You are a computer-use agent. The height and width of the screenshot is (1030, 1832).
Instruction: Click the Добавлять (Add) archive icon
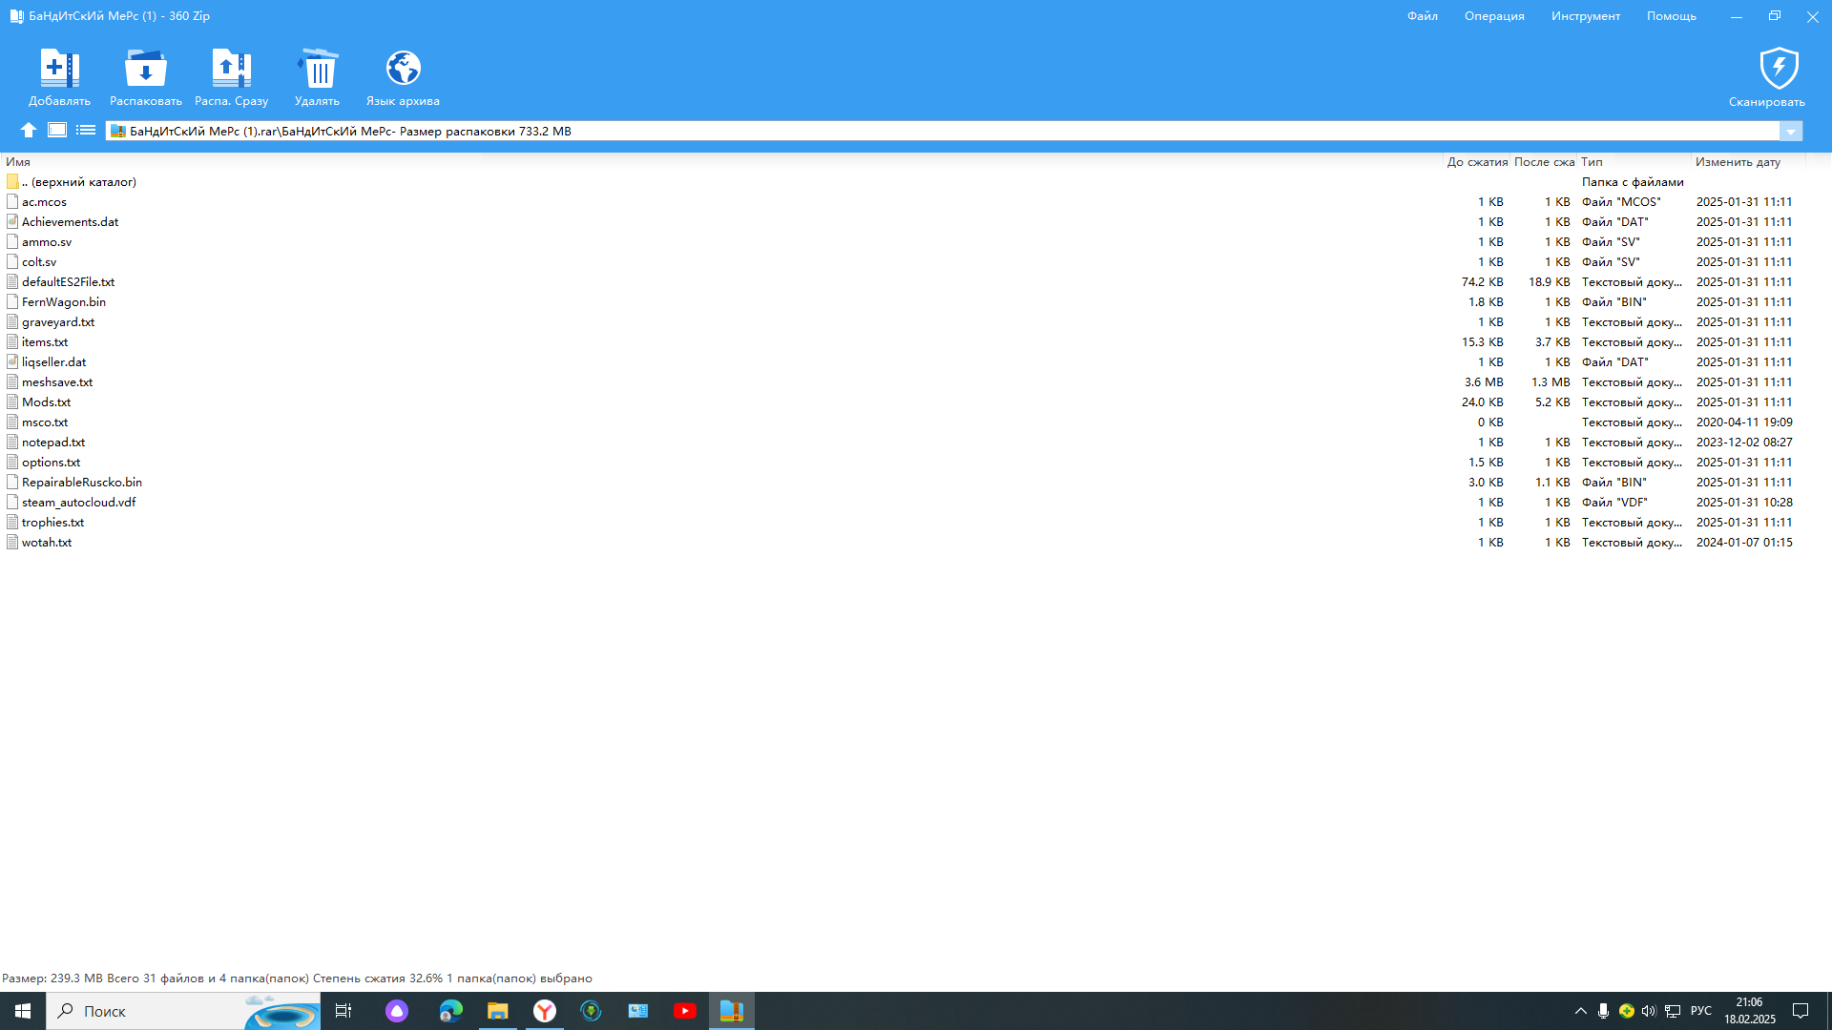click(59, 69)
